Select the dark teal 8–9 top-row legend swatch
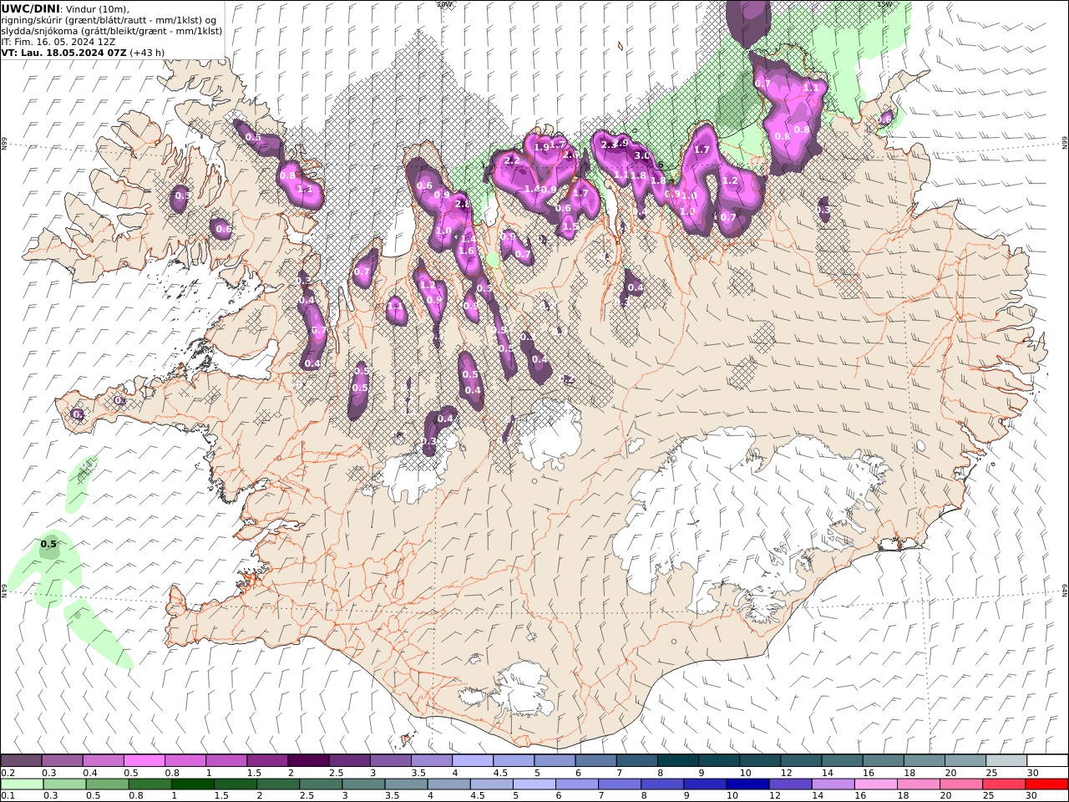This screenshot has height=802, width=1069. click(x=678, y=760)
